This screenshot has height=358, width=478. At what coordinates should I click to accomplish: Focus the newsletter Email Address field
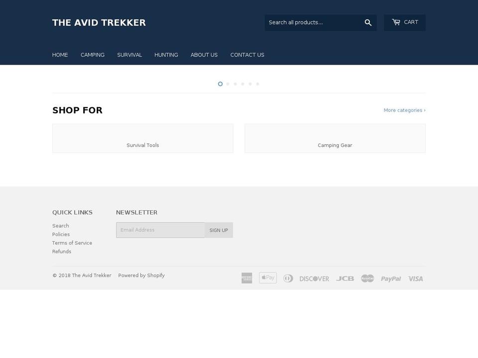coord(160,230)
